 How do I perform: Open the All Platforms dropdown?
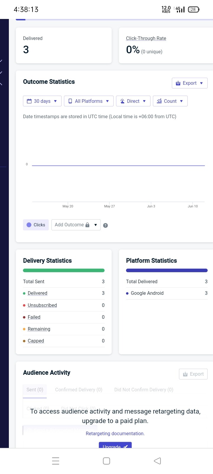click(x=89, y=101)
